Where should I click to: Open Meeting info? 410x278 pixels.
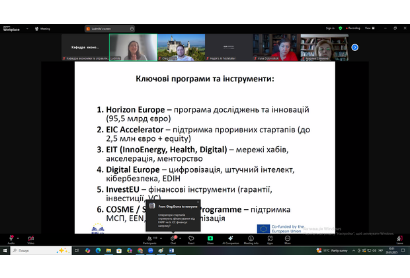click(x=251, y=239)
